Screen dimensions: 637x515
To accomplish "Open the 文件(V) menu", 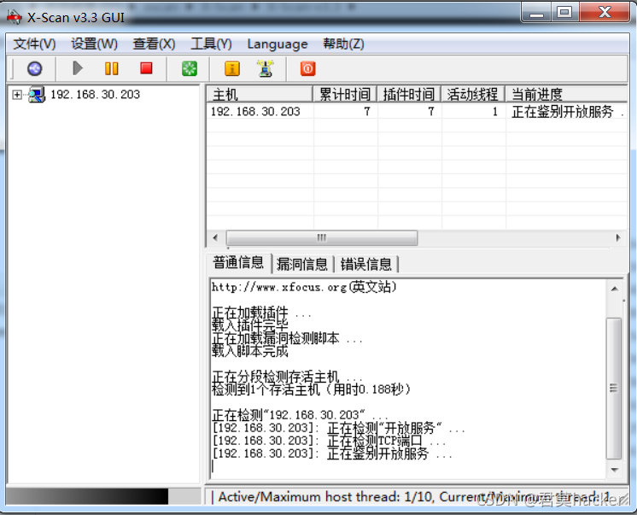I will point(34,44).
